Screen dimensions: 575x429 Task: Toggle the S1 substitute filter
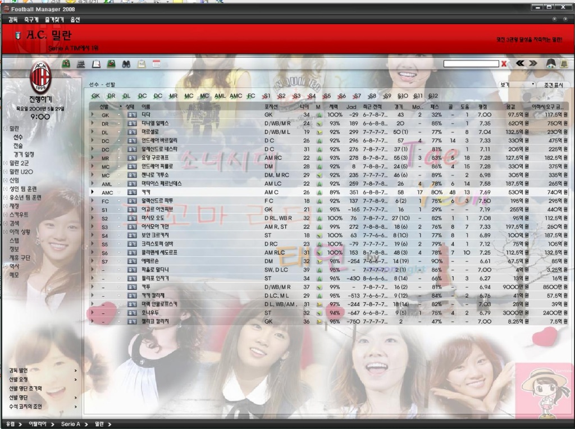tap(267, 96)
